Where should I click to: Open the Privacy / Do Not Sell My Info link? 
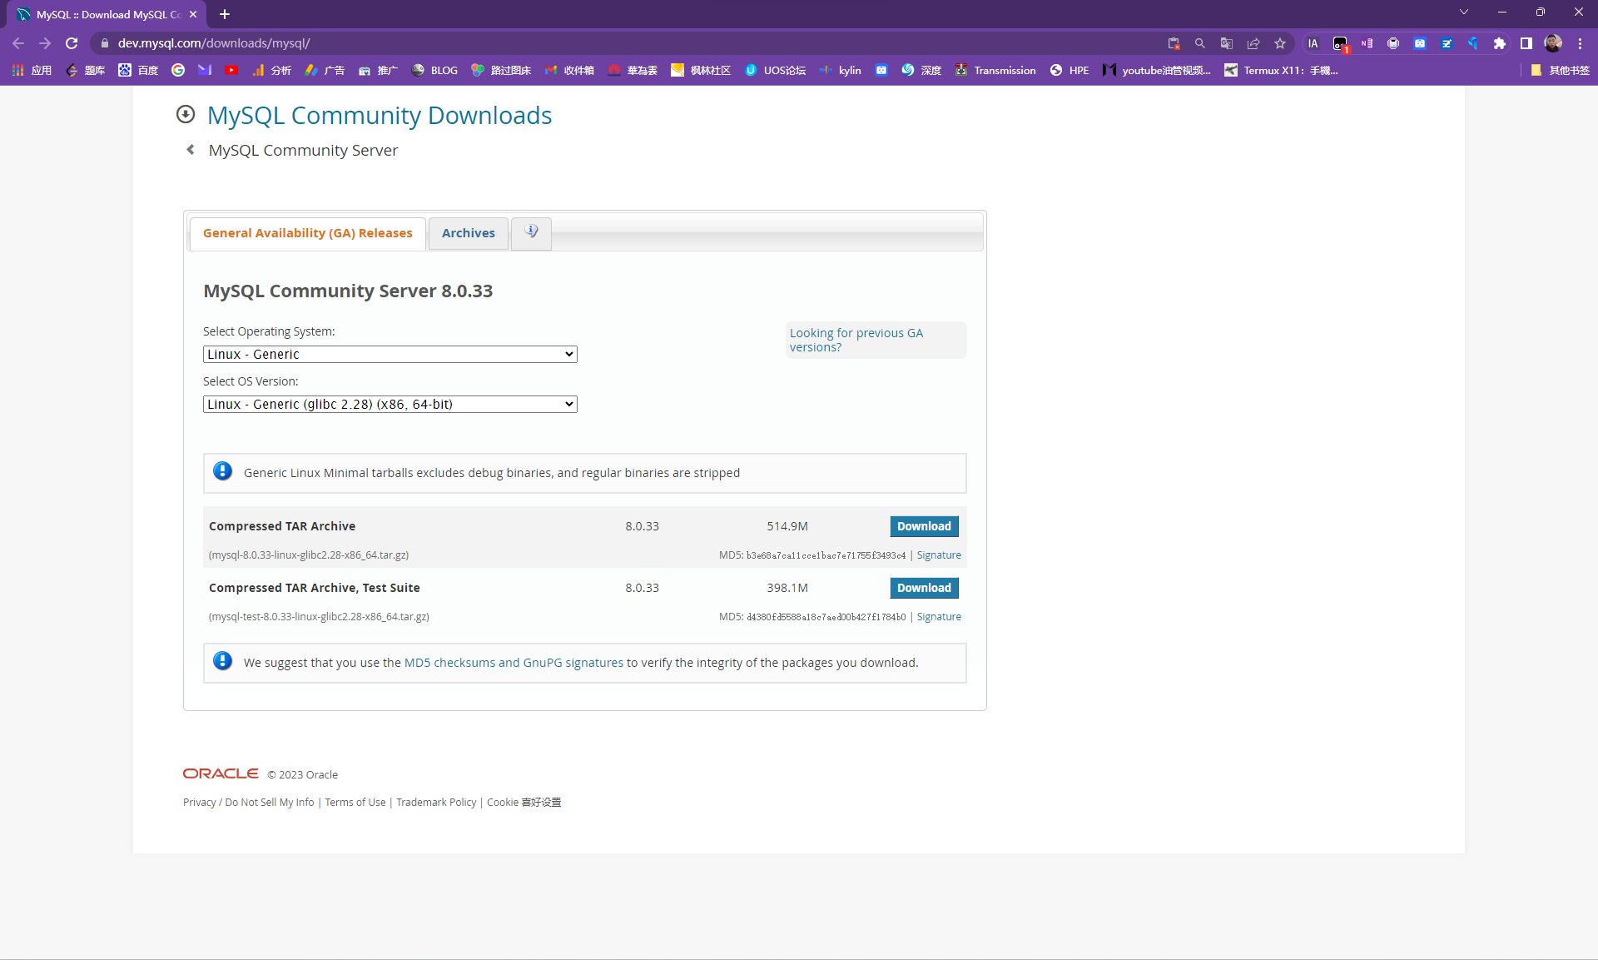coord(249,803)
